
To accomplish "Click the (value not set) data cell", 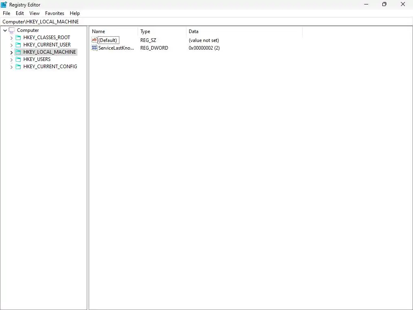I will pyautogui.click(x=204, y=40).
